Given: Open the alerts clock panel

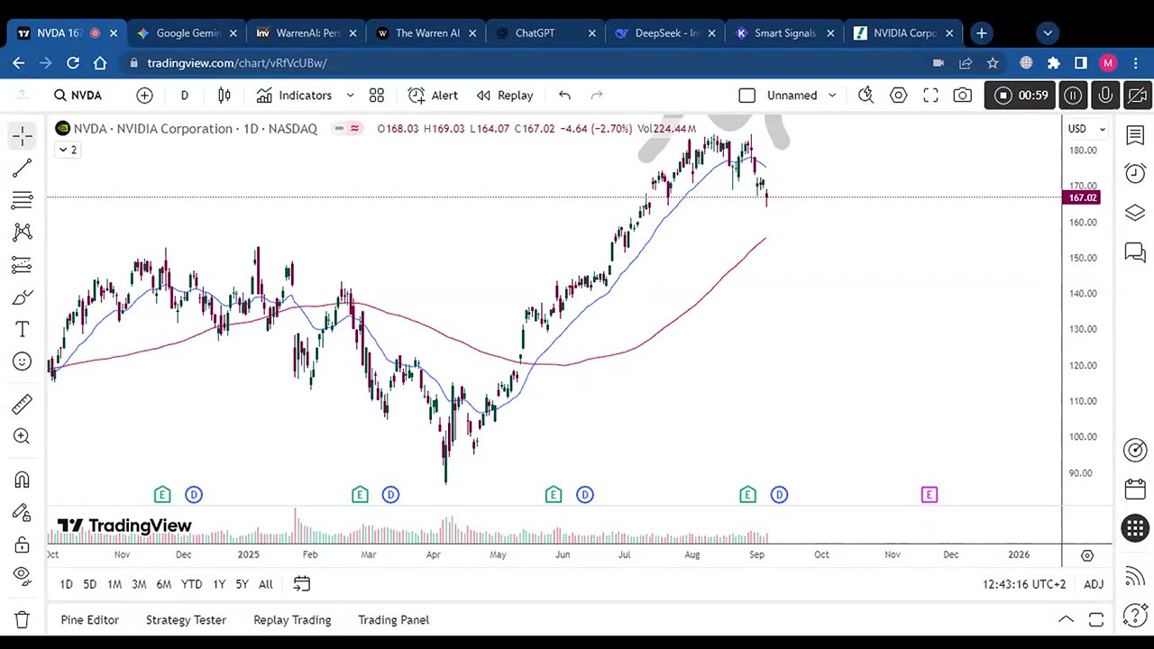Looking at the screenshot, I should [1135, 174].
